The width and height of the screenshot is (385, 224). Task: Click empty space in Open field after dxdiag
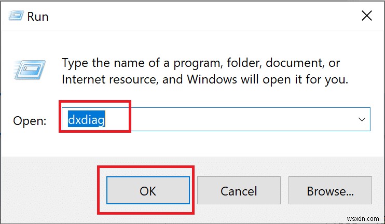point(233,120)
